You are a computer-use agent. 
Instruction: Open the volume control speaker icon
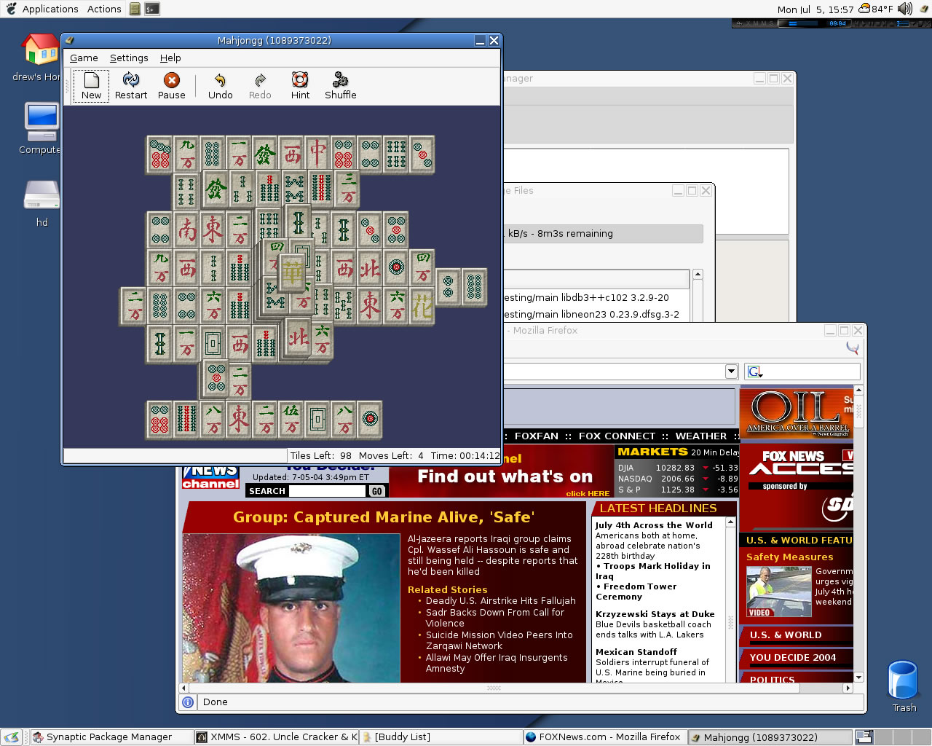[904, 9]
